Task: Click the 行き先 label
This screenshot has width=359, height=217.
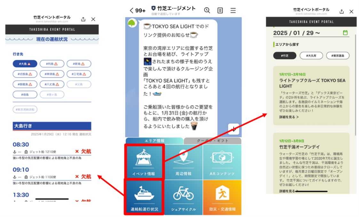Action: [x=18, y=54]
